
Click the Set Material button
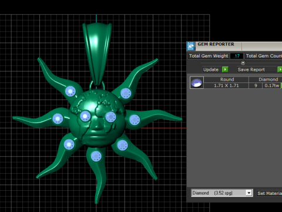click(270, 193)
